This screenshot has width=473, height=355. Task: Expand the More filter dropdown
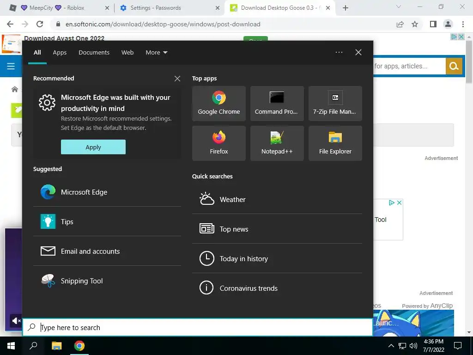point(156,53)
